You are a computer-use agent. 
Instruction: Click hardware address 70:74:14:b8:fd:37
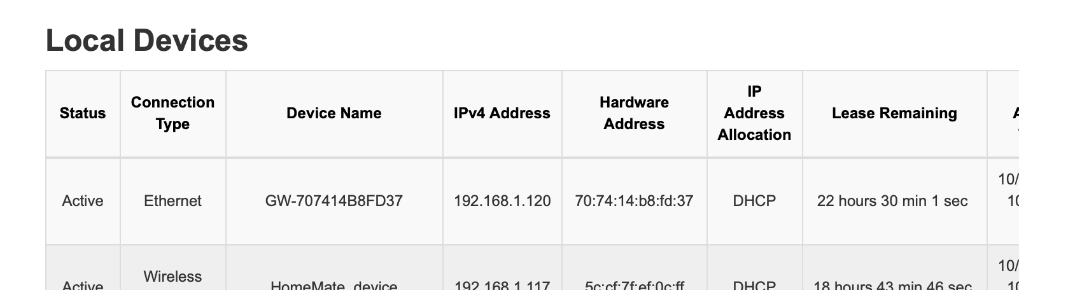(634, 201)
